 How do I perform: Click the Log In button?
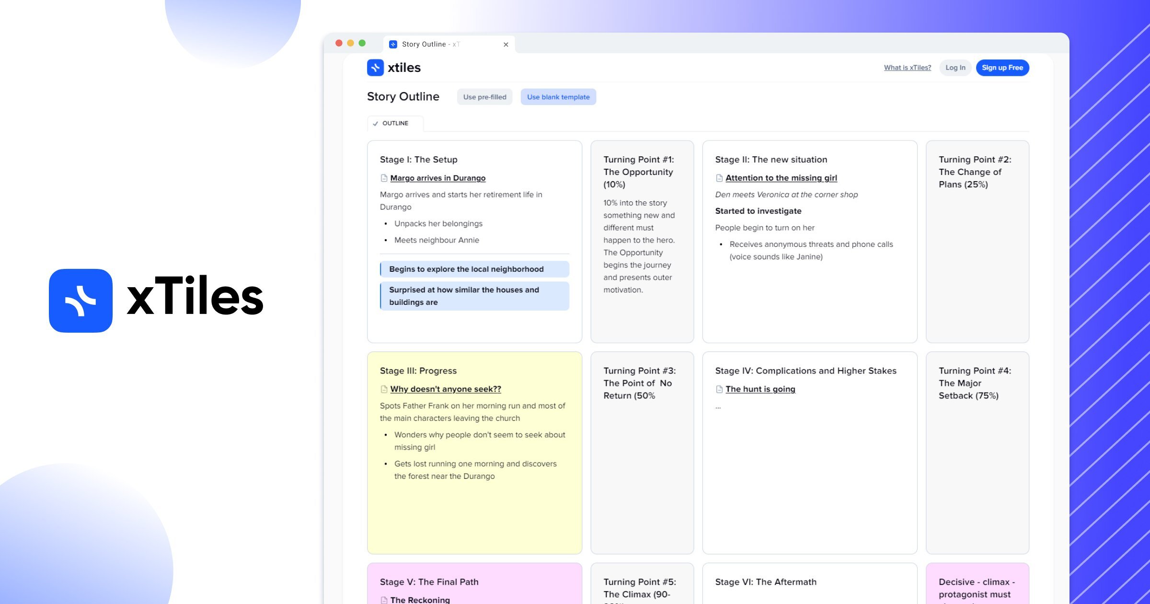coord(955,68)
